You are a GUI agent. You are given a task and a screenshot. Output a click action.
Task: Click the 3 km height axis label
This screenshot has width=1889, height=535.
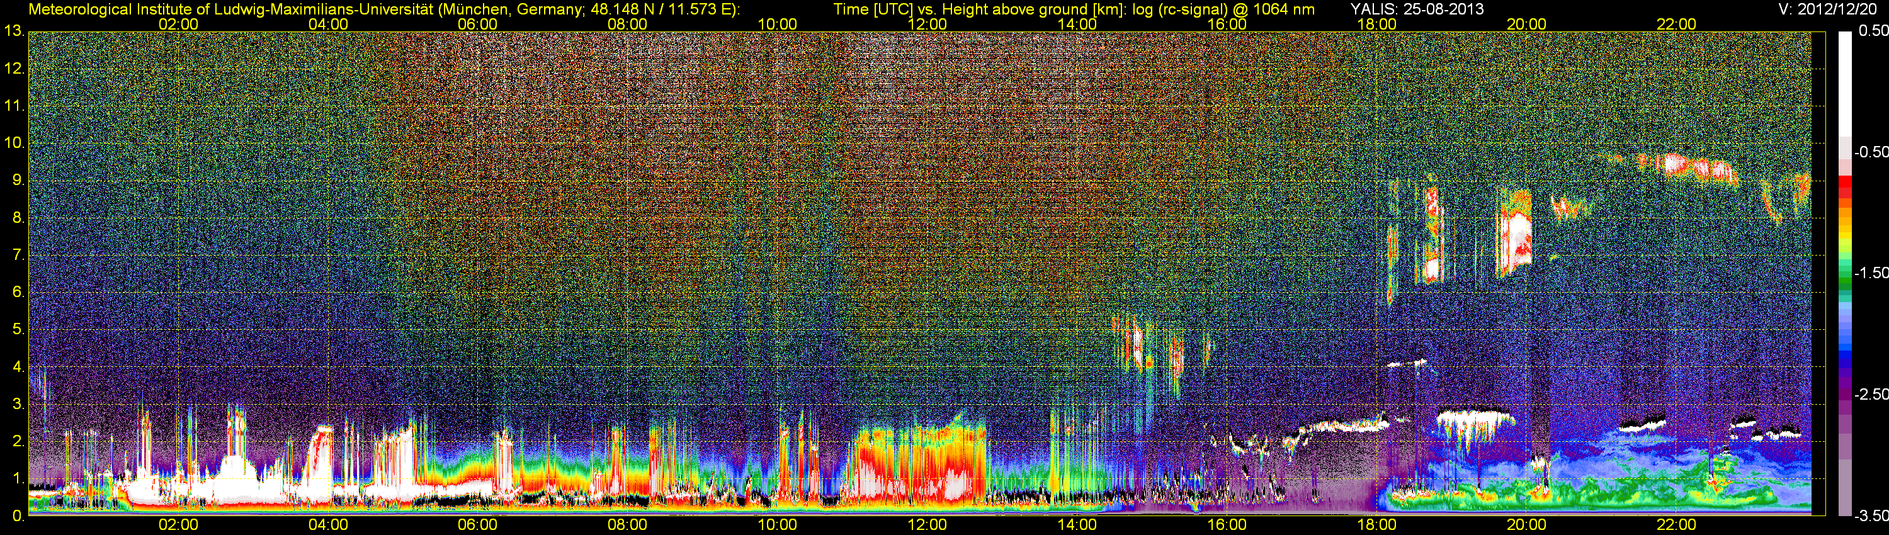[18, 404]
